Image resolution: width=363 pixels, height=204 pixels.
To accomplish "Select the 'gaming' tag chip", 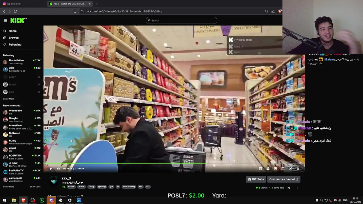I will [x=102, y=187].
